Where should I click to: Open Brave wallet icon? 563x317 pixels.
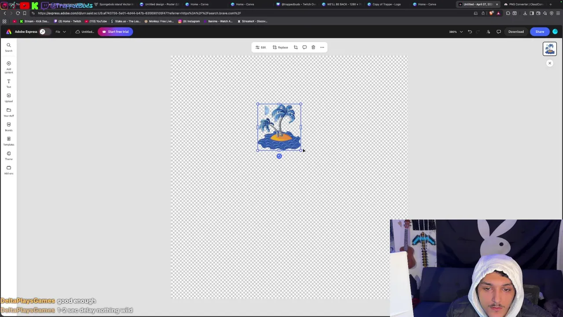pos(538,13)
